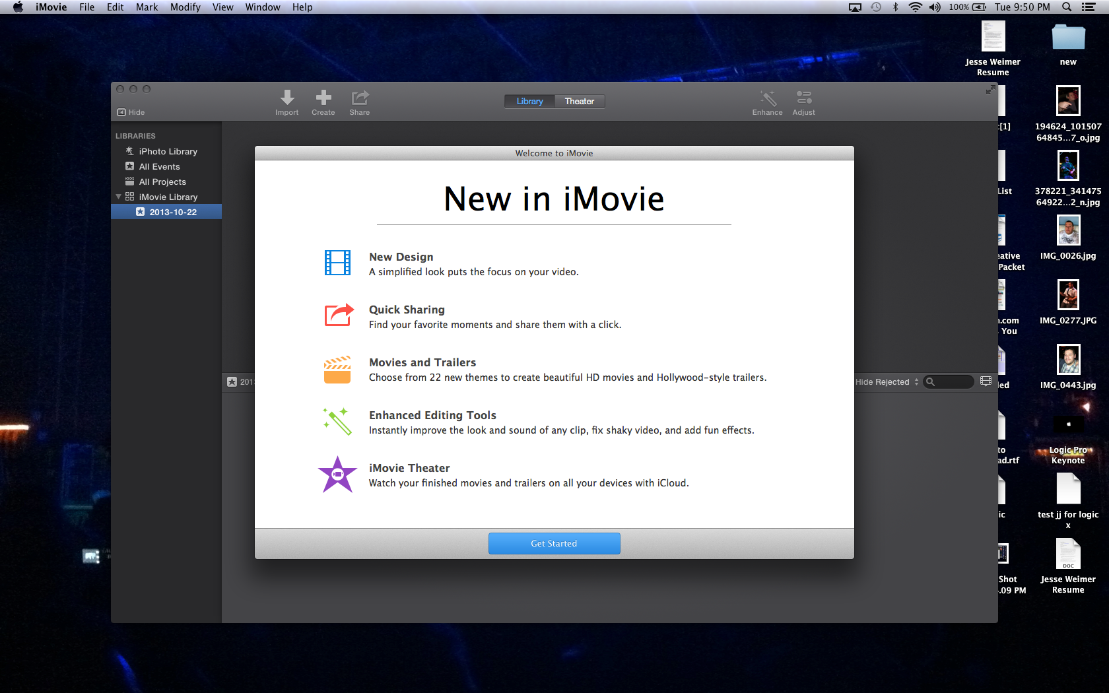Select IMG_0443.jpg desktop file

[x=1068, y=367]
